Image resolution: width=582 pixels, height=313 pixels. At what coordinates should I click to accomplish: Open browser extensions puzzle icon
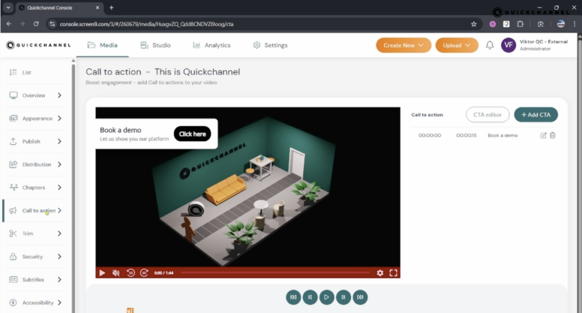[520, 24]
